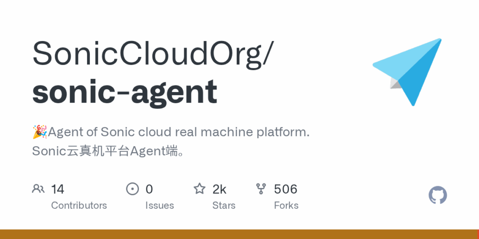The image size is (479, 239).
Task: Click the English description text
Action: tap(179, 132)
